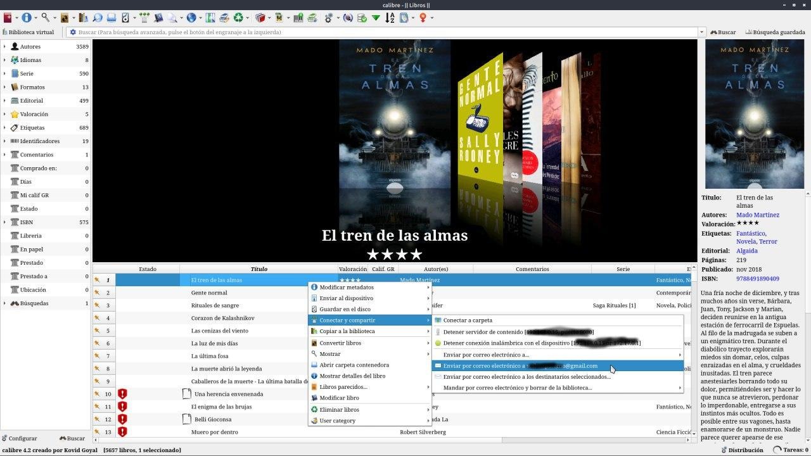Open the search history dropdown arrow
Viewport: 811px width, 456px height.
(701, 32)
